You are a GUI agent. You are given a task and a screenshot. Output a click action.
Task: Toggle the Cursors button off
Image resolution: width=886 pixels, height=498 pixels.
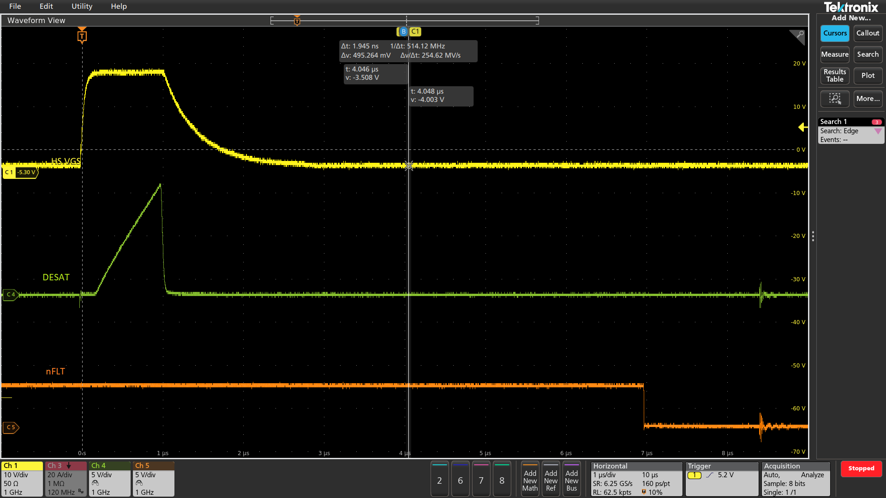click(835, 33)
